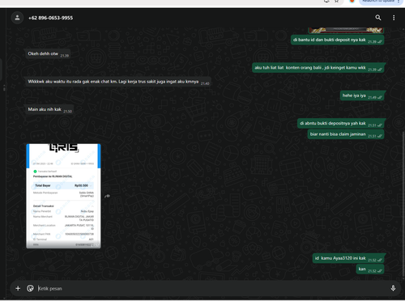This screenshot has width=405, height=301.
Task: Forward the QRIS receipt image
Action: point(108,196)
